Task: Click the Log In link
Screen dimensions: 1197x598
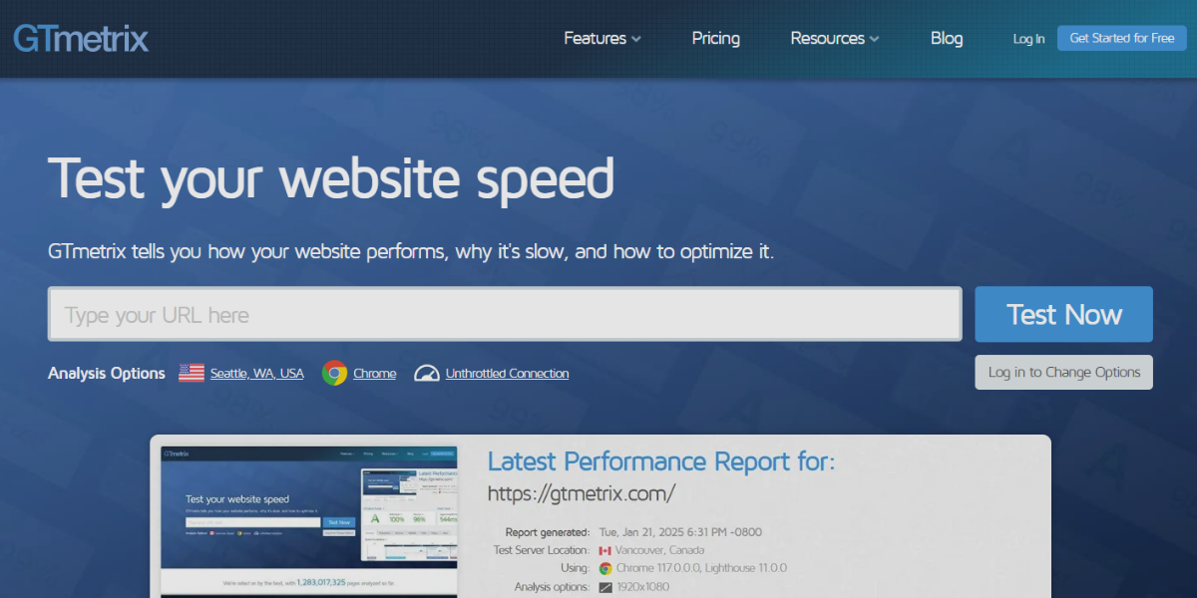Action: pyautogui.click(x=1028, y=39)
